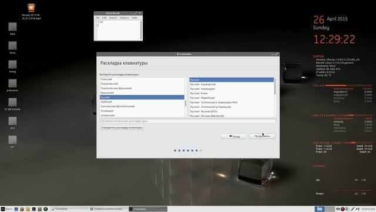
Task: Select Русская - Осетинская (устаревшая) variant
Action: point(231,107)
